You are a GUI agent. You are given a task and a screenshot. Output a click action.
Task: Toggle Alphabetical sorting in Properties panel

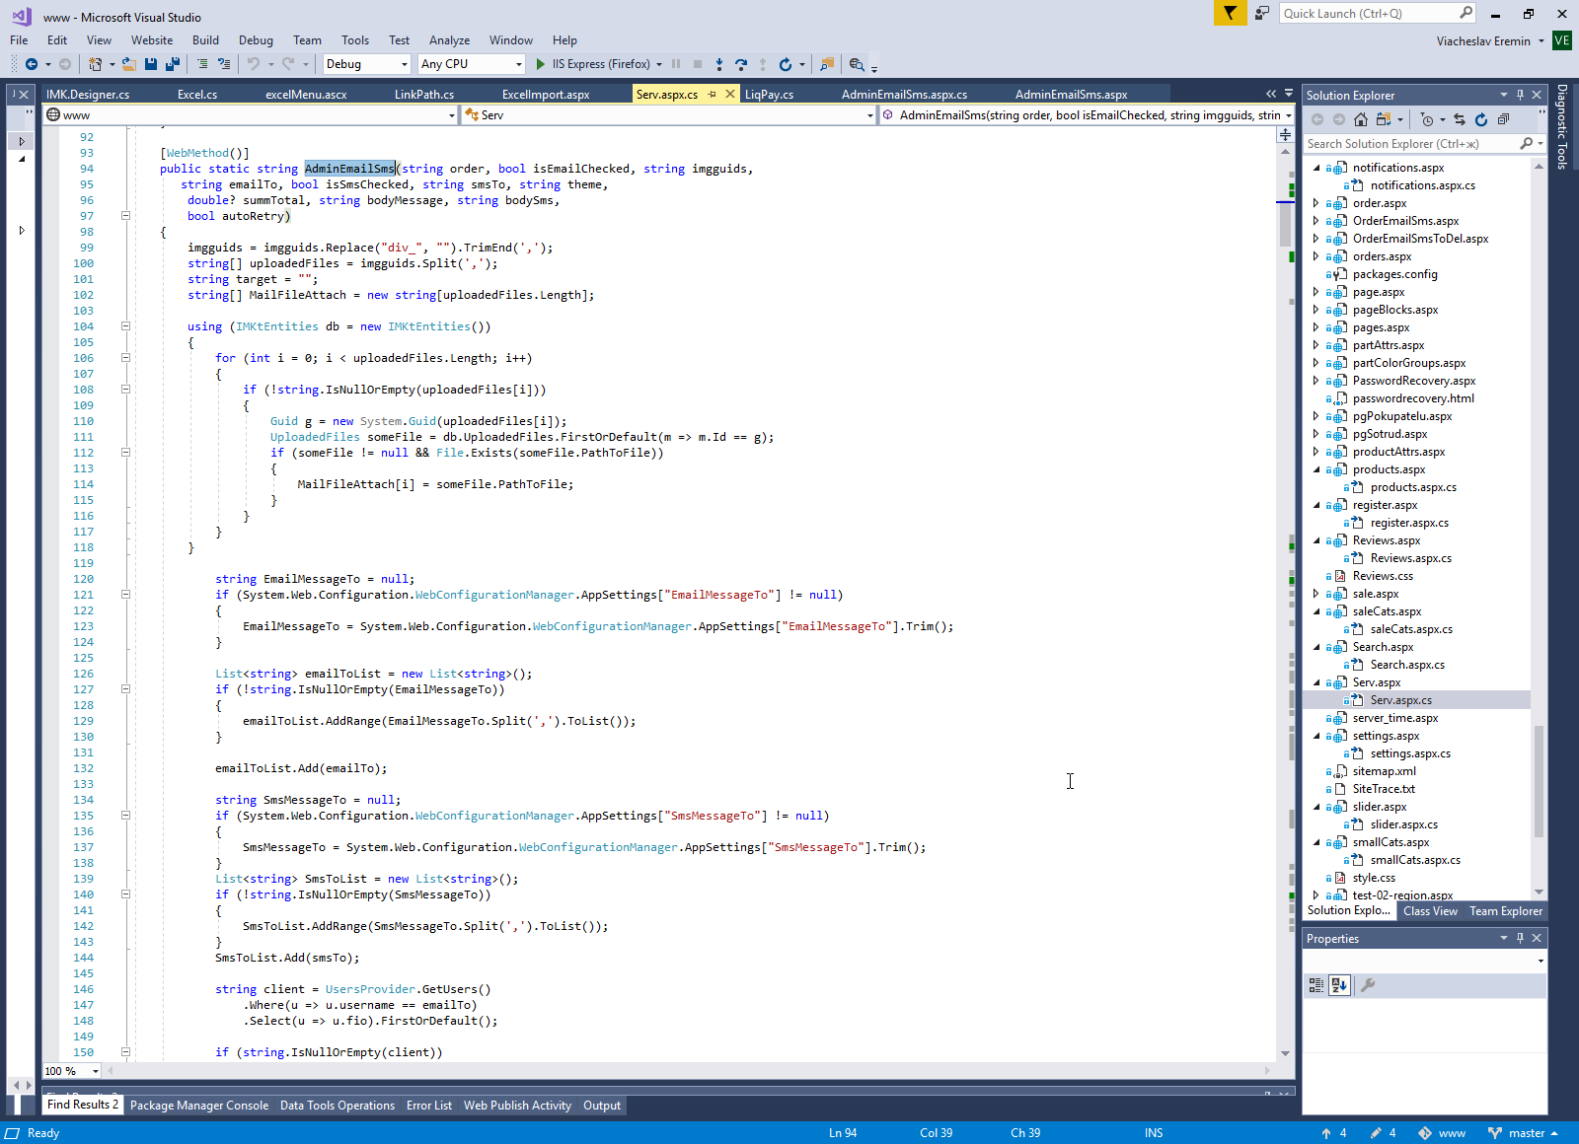pos(1339,984)
